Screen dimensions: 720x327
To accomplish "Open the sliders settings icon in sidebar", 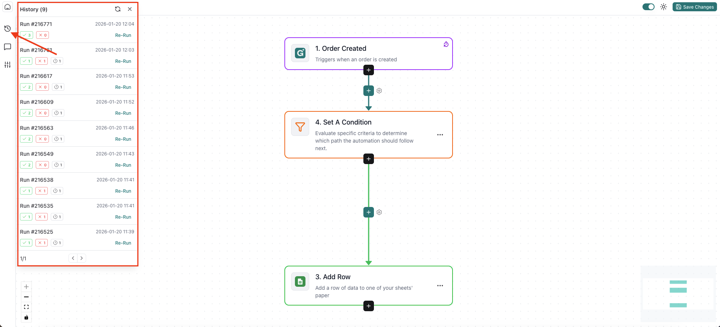I will (7, 65).
